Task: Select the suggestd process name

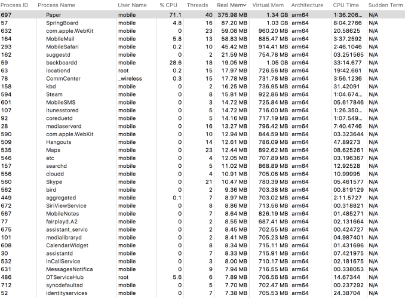Action: (58, 55)
